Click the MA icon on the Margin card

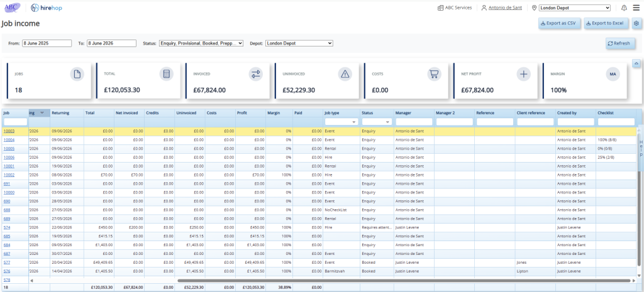613,74
